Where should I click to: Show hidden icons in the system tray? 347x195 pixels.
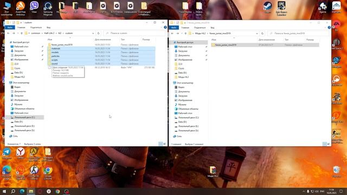pyautogui.click(x=304, y=191)
